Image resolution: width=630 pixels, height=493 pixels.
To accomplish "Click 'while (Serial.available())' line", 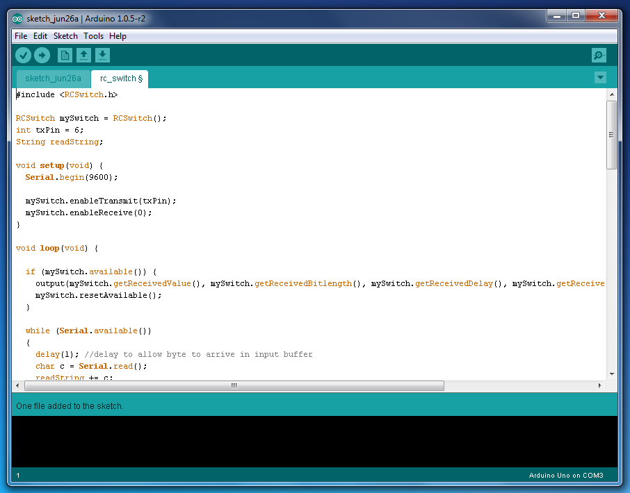I will coord(88,331).
